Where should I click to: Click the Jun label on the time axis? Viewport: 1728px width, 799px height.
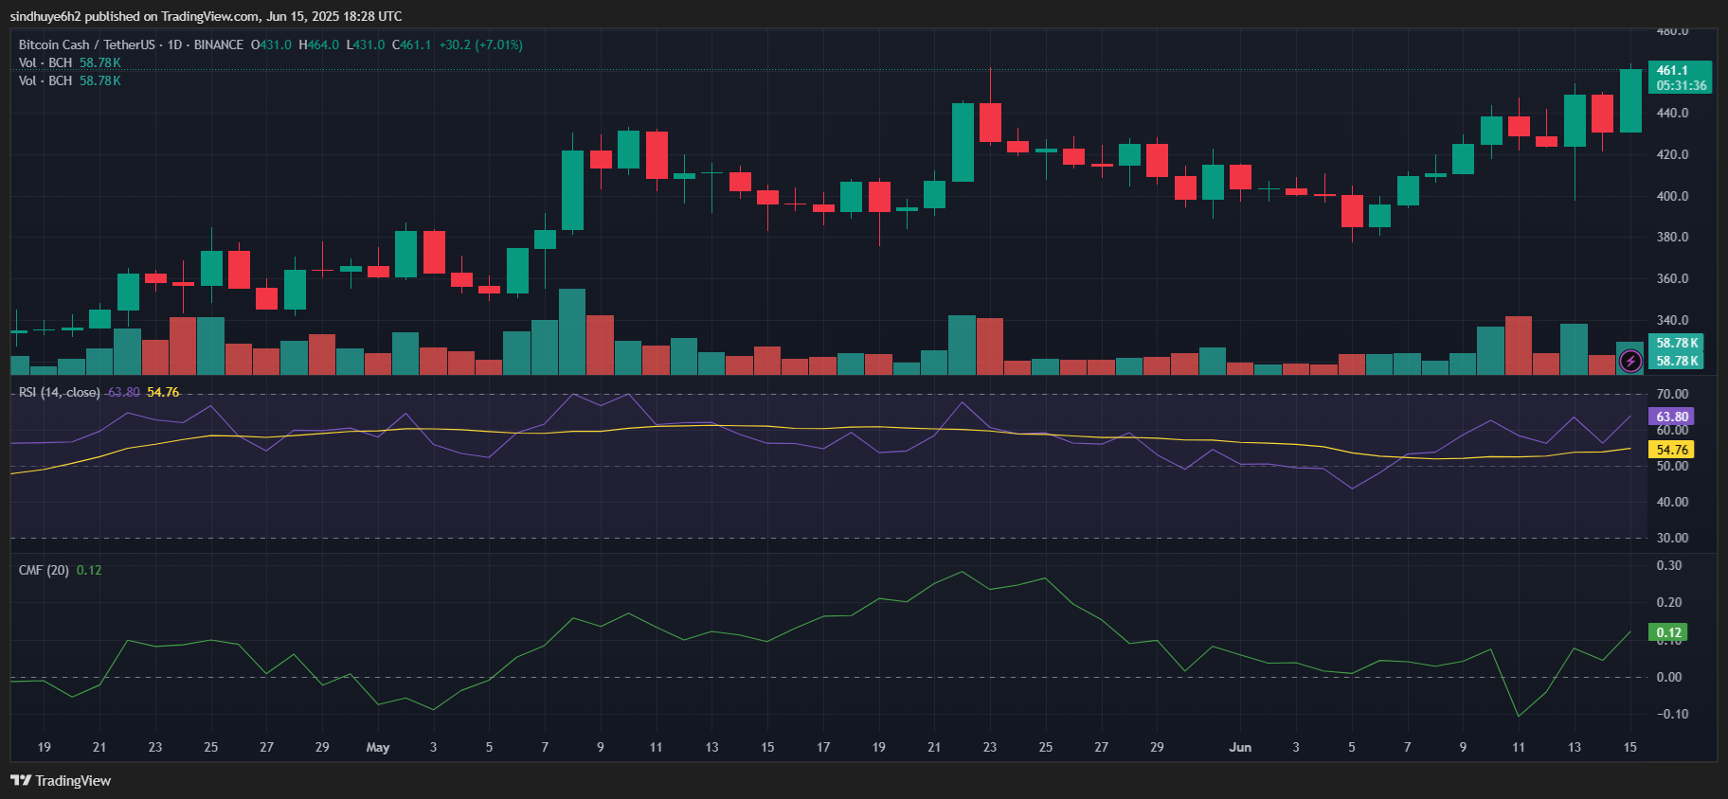click(x=1240, y=747)
